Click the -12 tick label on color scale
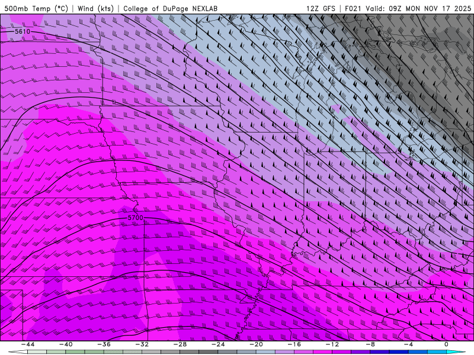 point(332,344)
